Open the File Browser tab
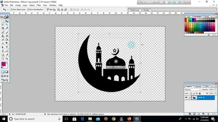The width and height of the screenshot is (218, 122). [x=135, y=10]
